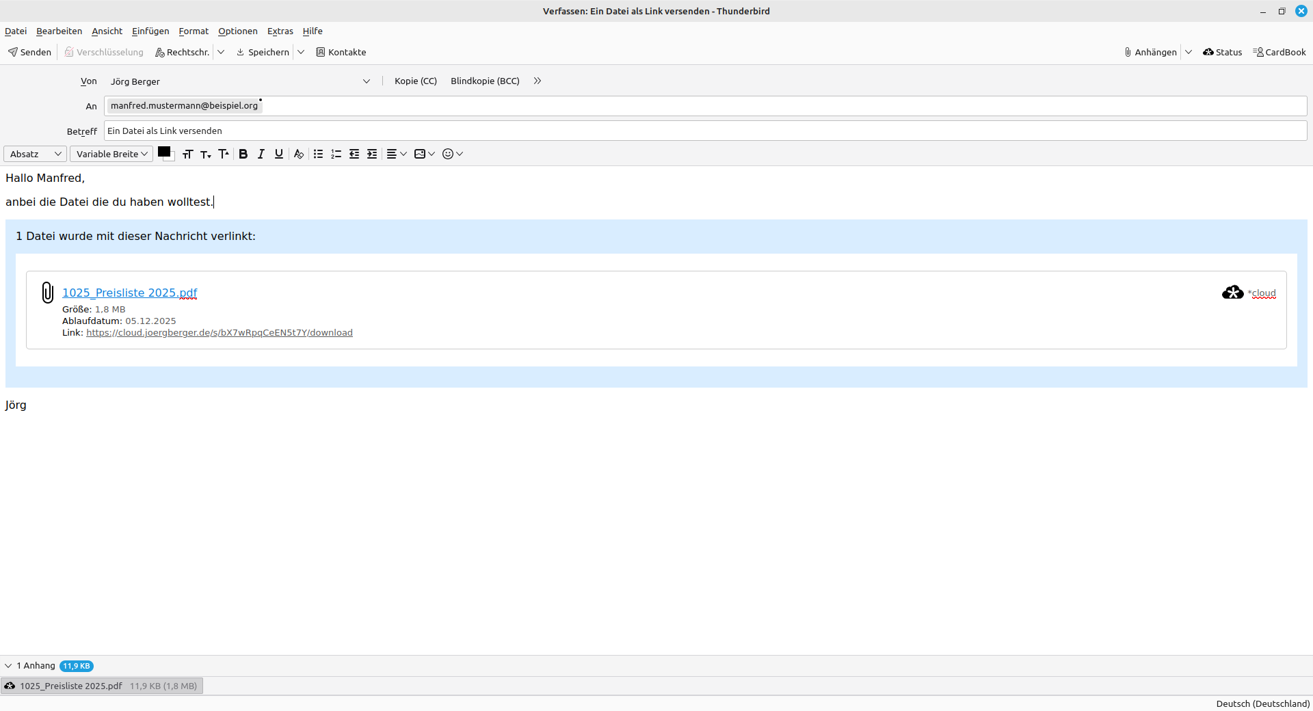
Task: Click the Senden button to send the message
Action: [29, 52]
